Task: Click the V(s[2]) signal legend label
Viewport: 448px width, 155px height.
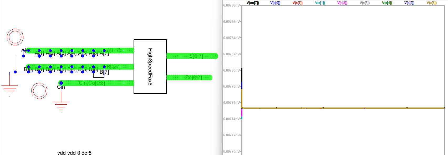Action: pyautogui.click(x=342, y=3)
